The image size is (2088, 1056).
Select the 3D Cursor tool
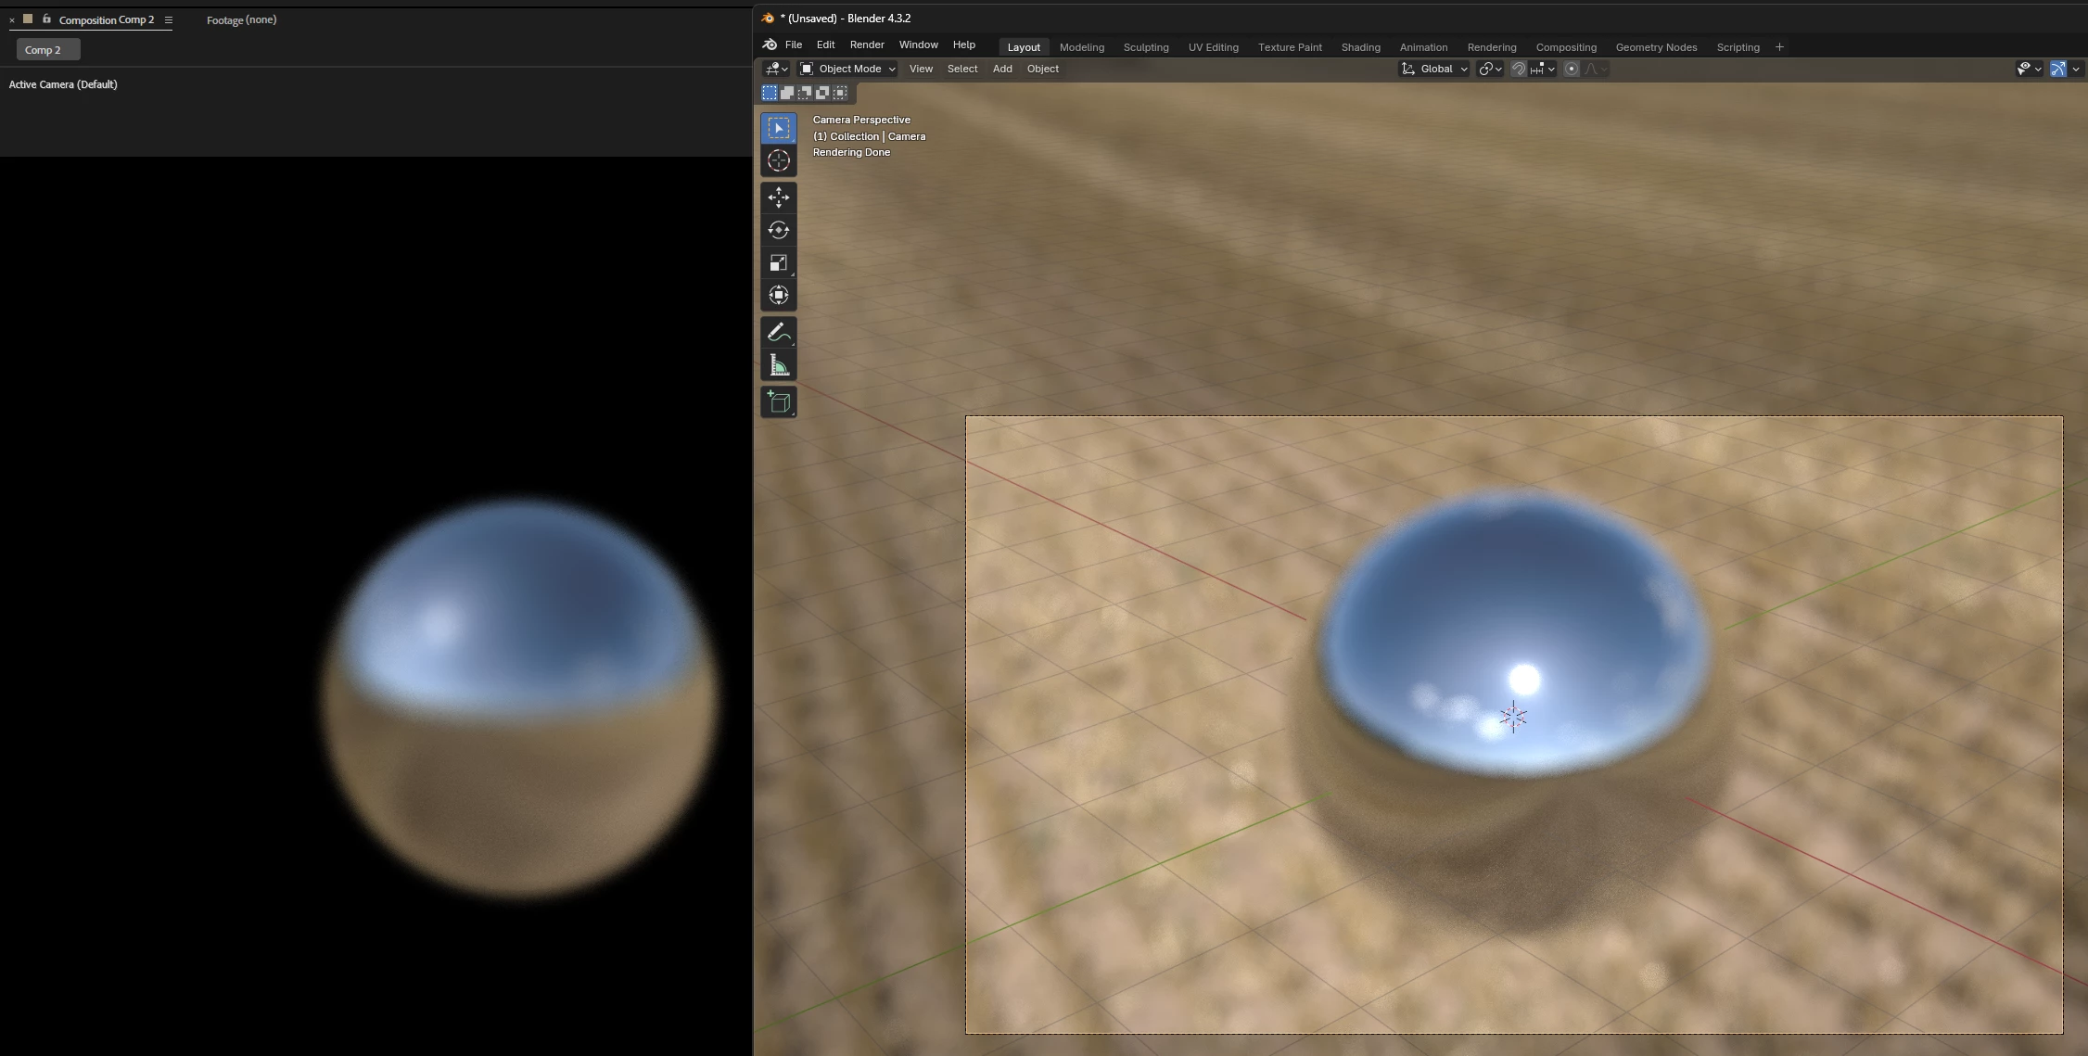(778, 161)
